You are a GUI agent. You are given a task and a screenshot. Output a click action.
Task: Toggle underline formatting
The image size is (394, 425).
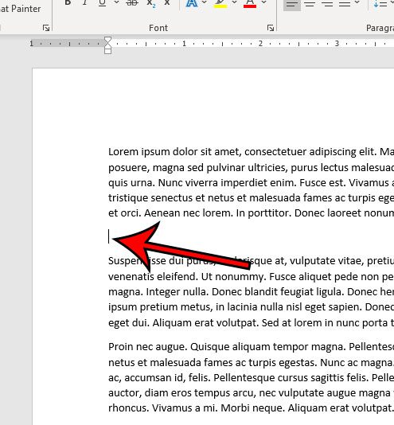coord(102,2)
